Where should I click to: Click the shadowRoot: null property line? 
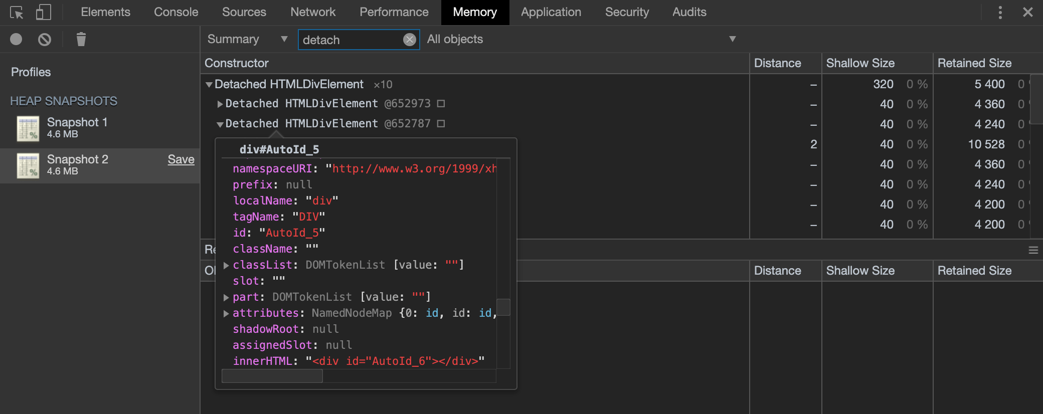click(286, 329)
